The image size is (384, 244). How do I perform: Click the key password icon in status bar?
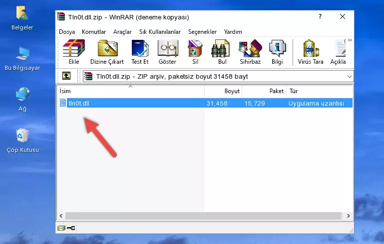tap(71, 228)
